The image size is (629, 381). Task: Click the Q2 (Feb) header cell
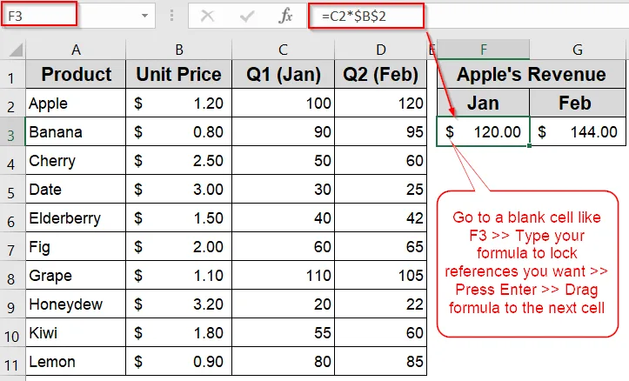tap(381, 75)
